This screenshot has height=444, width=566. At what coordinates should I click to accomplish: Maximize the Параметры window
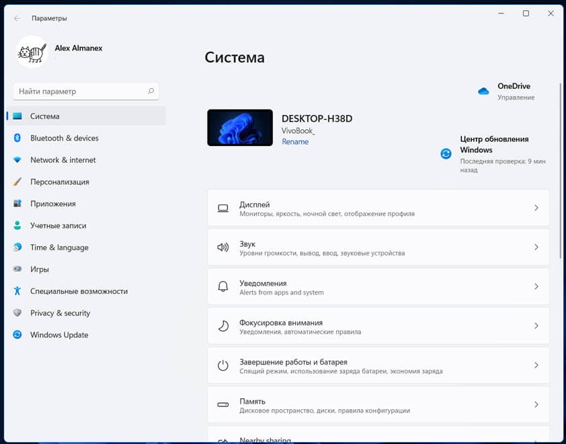click(x=526, y=13)
